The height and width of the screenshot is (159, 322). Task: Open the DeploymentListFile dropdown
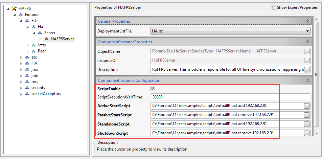coord(307,31)
